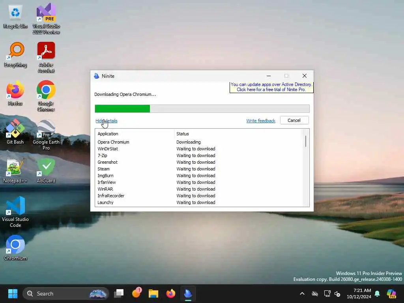Click the muted volume tray icon
Screen dimensions: 404x303
tap(337, 294)
